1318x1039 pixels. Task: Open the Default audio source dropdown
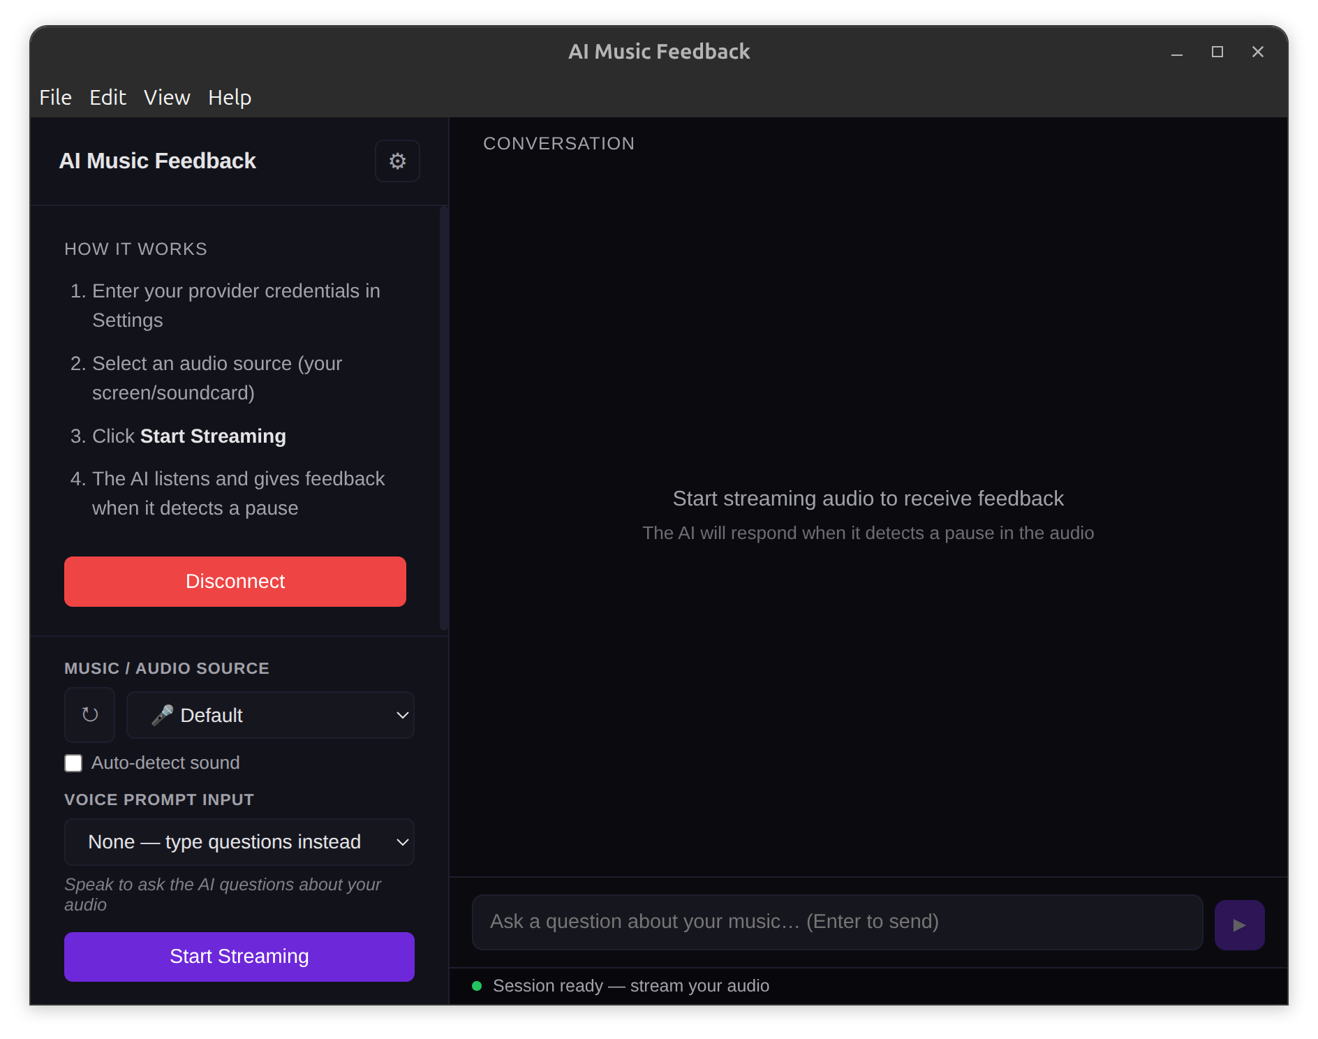[x=271, y=715]
